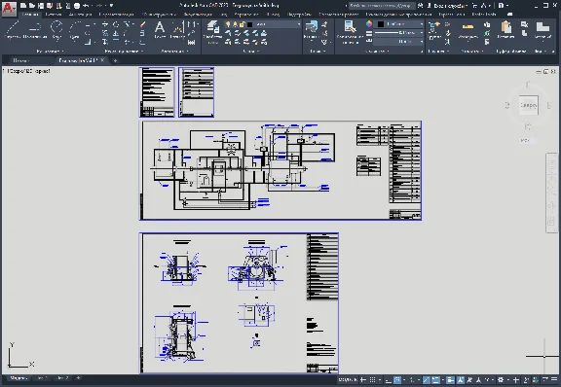The width and height of the screenshot is (561, 387).
Task: Activate the Arc (Дуга) tool
Action: pos(74,30)
